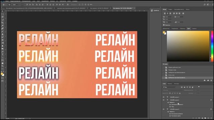Toggle show transform controls in options bar
This screenshot has height=120, width=214.
[22, 5]
